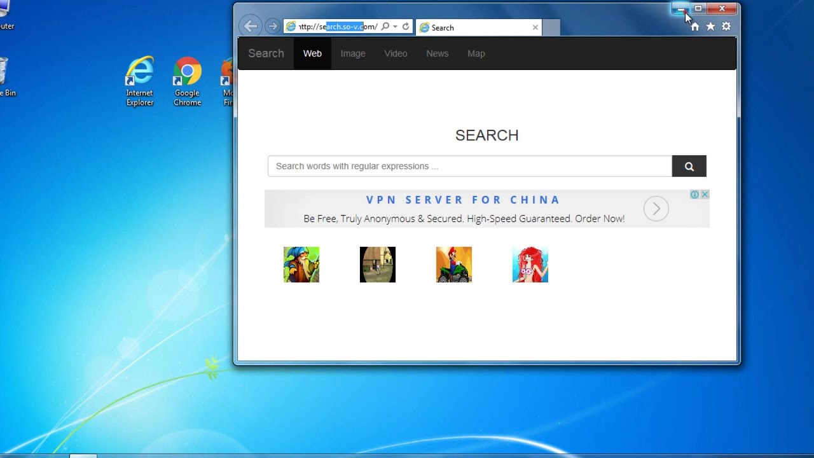This screenshot has width=814, height=458.
Task: Open the Internet Explorer desktop shortcut
Action: coord(140,81)
